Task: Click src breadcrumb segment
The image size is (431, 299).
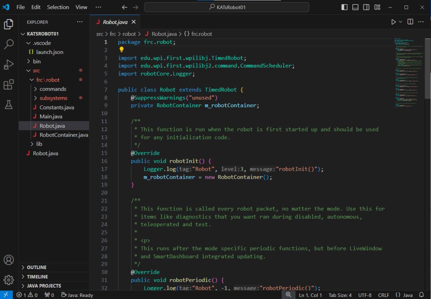Action: click(x=99, y=34)
